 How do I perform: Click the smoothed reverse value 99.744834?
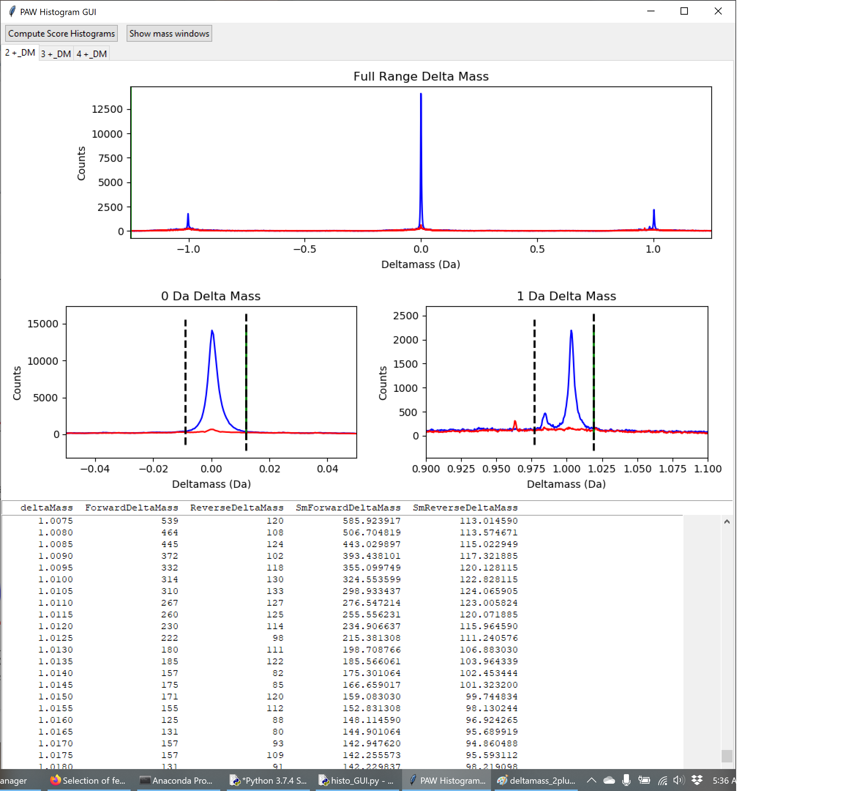click(x=491, y=697)
